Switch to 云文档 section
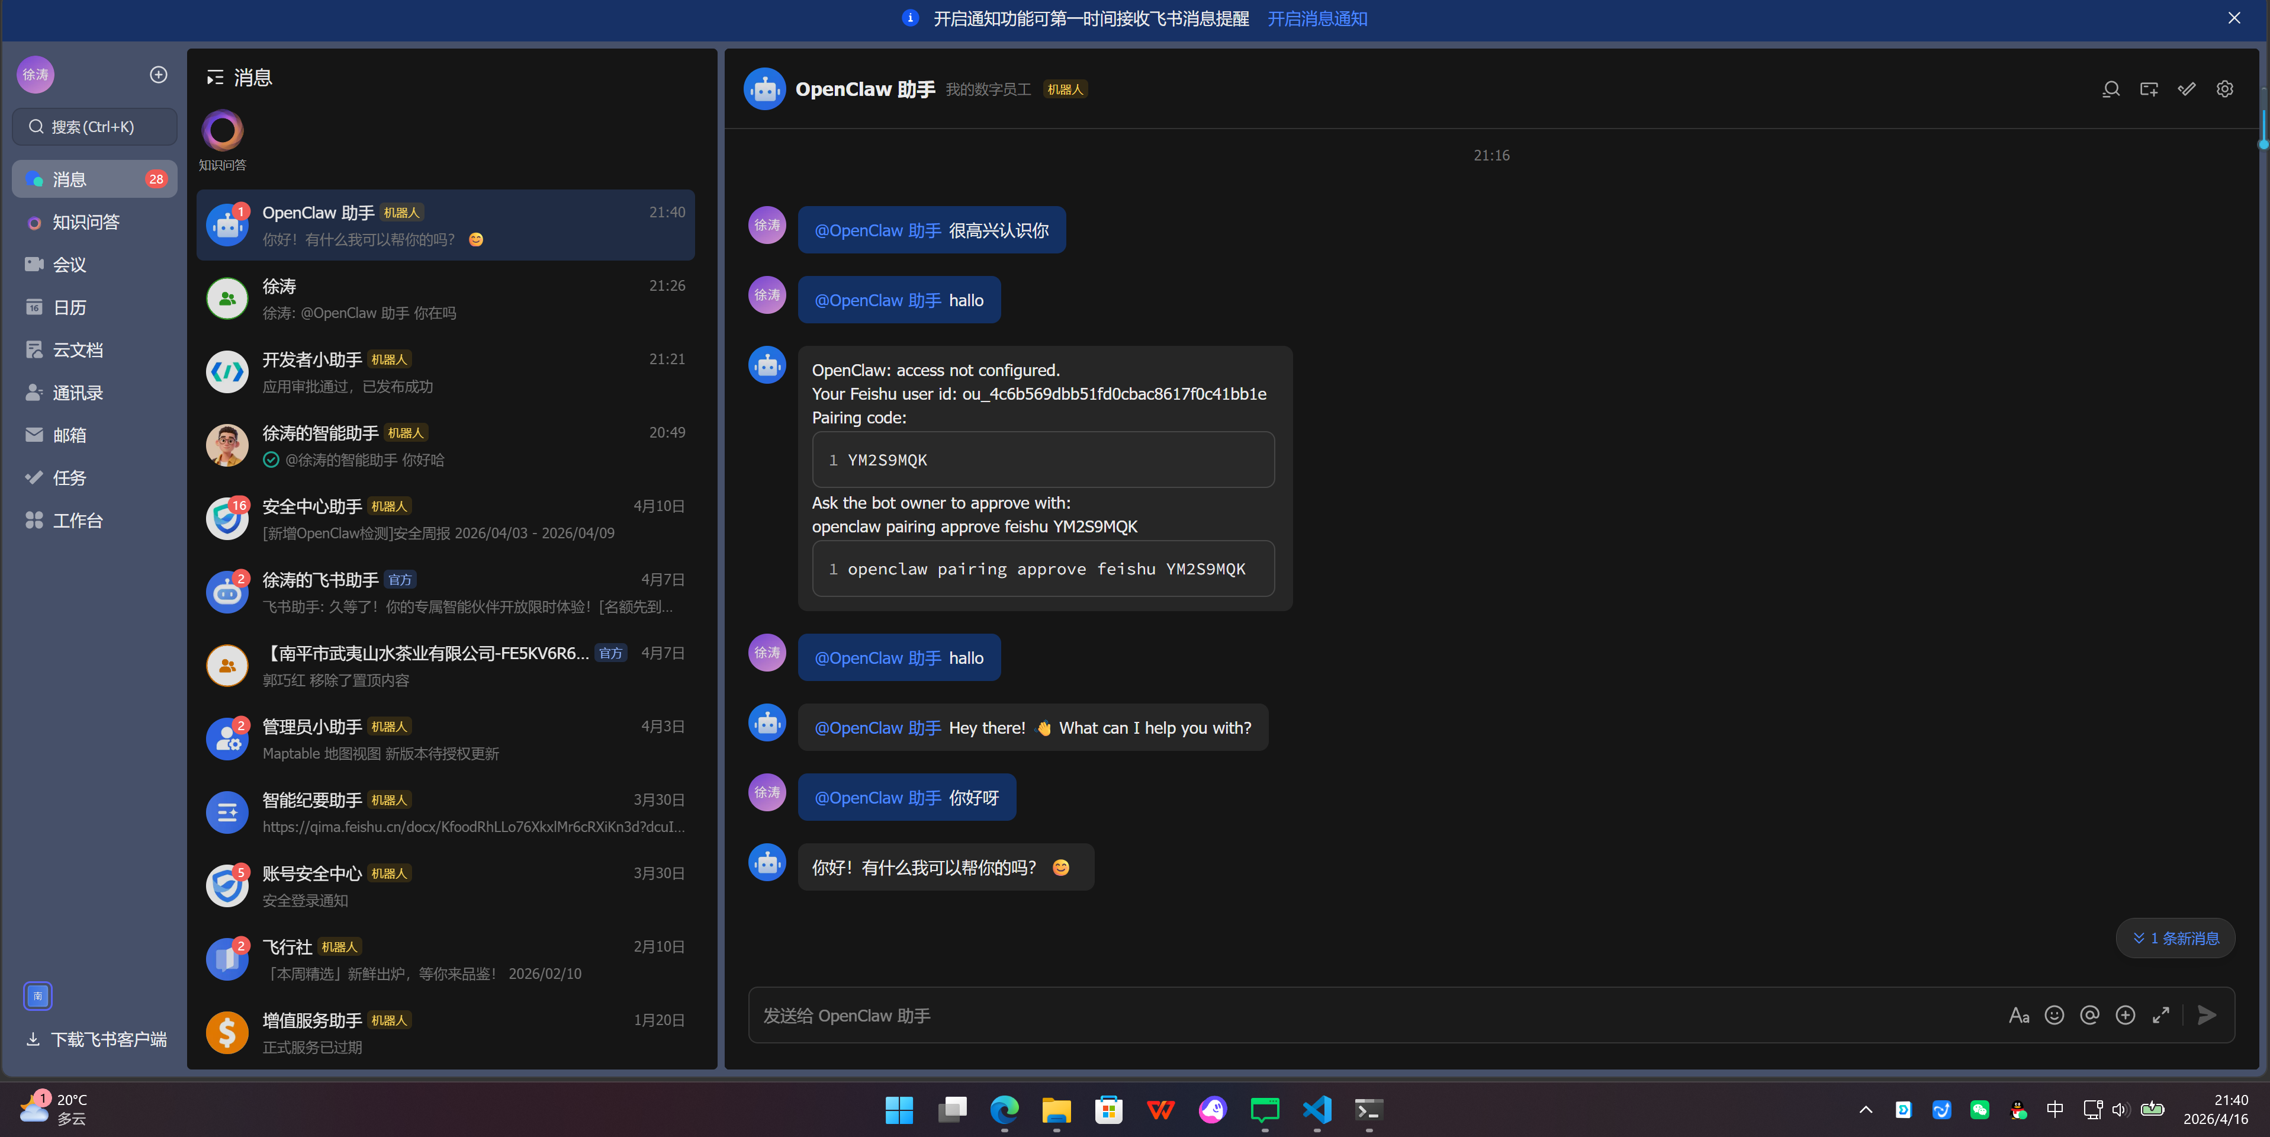This screenshot has height=1137, width=2270. pyautogui.click(x=76, y=350)
